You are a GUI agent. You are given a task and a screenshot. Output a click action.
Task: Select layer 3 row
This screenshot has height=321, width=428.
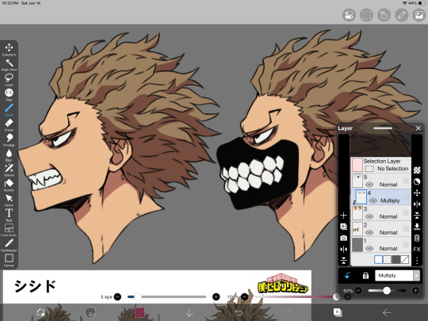pos(380,213)
